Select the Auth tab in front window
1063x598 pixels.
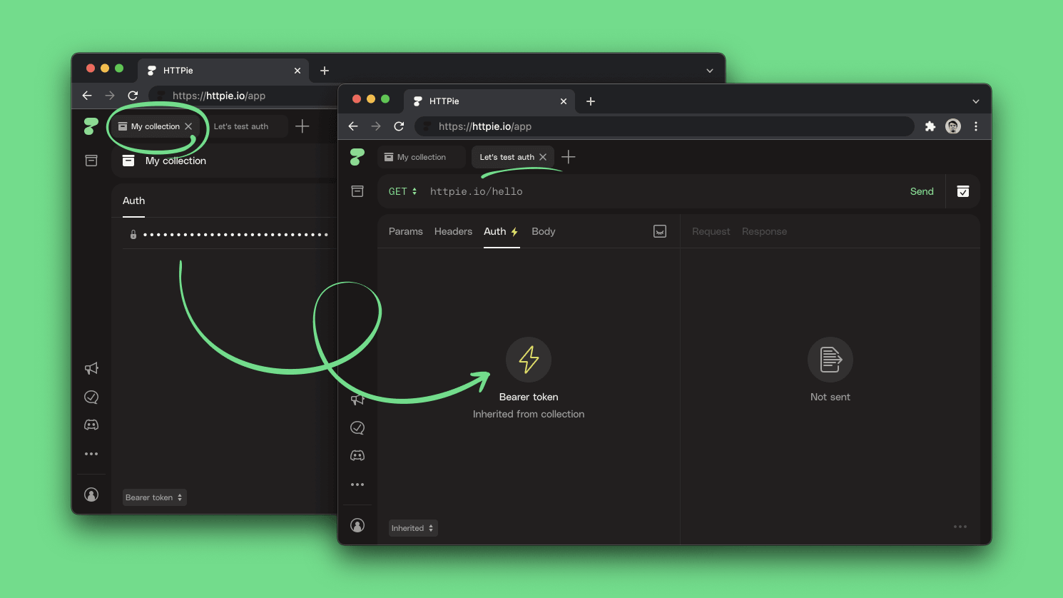[502, 231]
